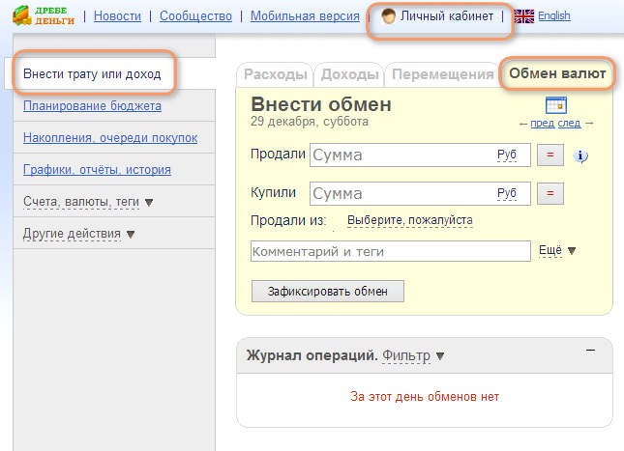Open the Руб currency selector for Продали
This screenshot has height=451, width=624.
pyautogui.click(x=507, y=155)
